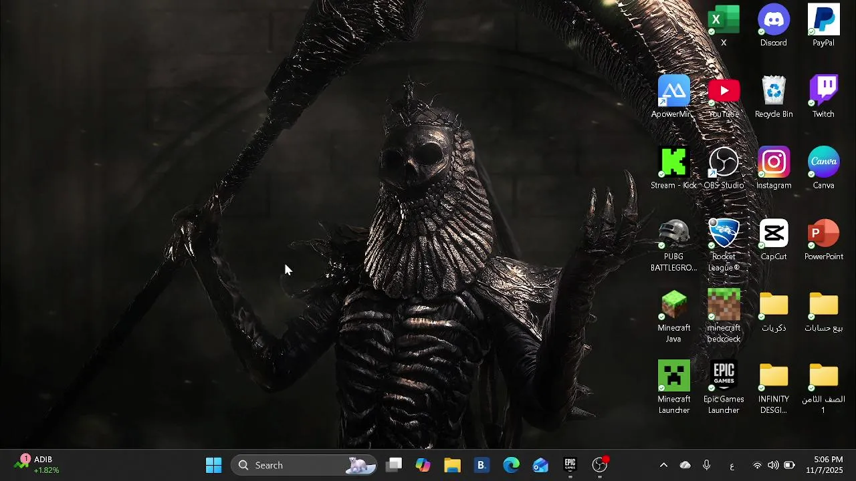Open the taskbar app with the red notification dot
Screen dimensions: 856x481
tap(600, 465)
